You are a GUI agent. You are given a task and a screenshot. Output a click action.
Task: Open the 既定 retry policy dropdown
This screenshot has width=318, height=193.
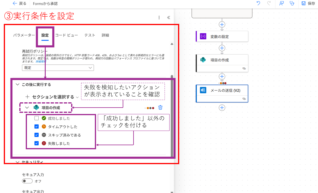click(58, 68)
